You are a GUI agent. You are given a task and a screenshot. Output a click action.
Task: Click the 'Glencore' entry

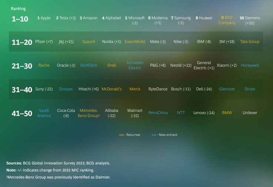[227, 89]
